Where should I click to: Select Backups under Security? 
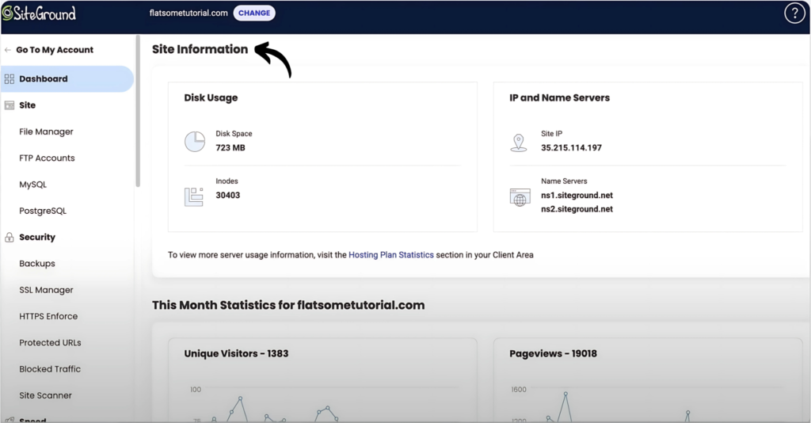tap(36, 264)
